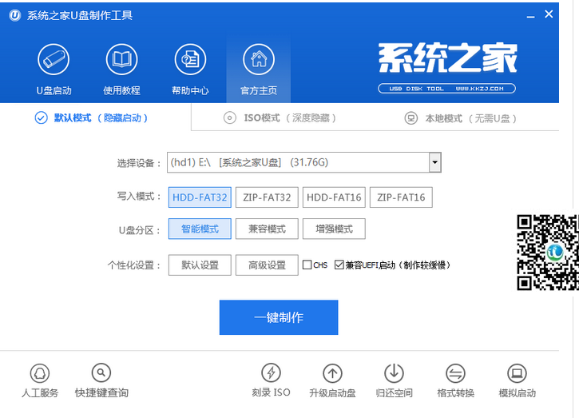This screenshot has height=418, width=579.
Task: Click the 帮助中心 help center icon
Action: 190,60
